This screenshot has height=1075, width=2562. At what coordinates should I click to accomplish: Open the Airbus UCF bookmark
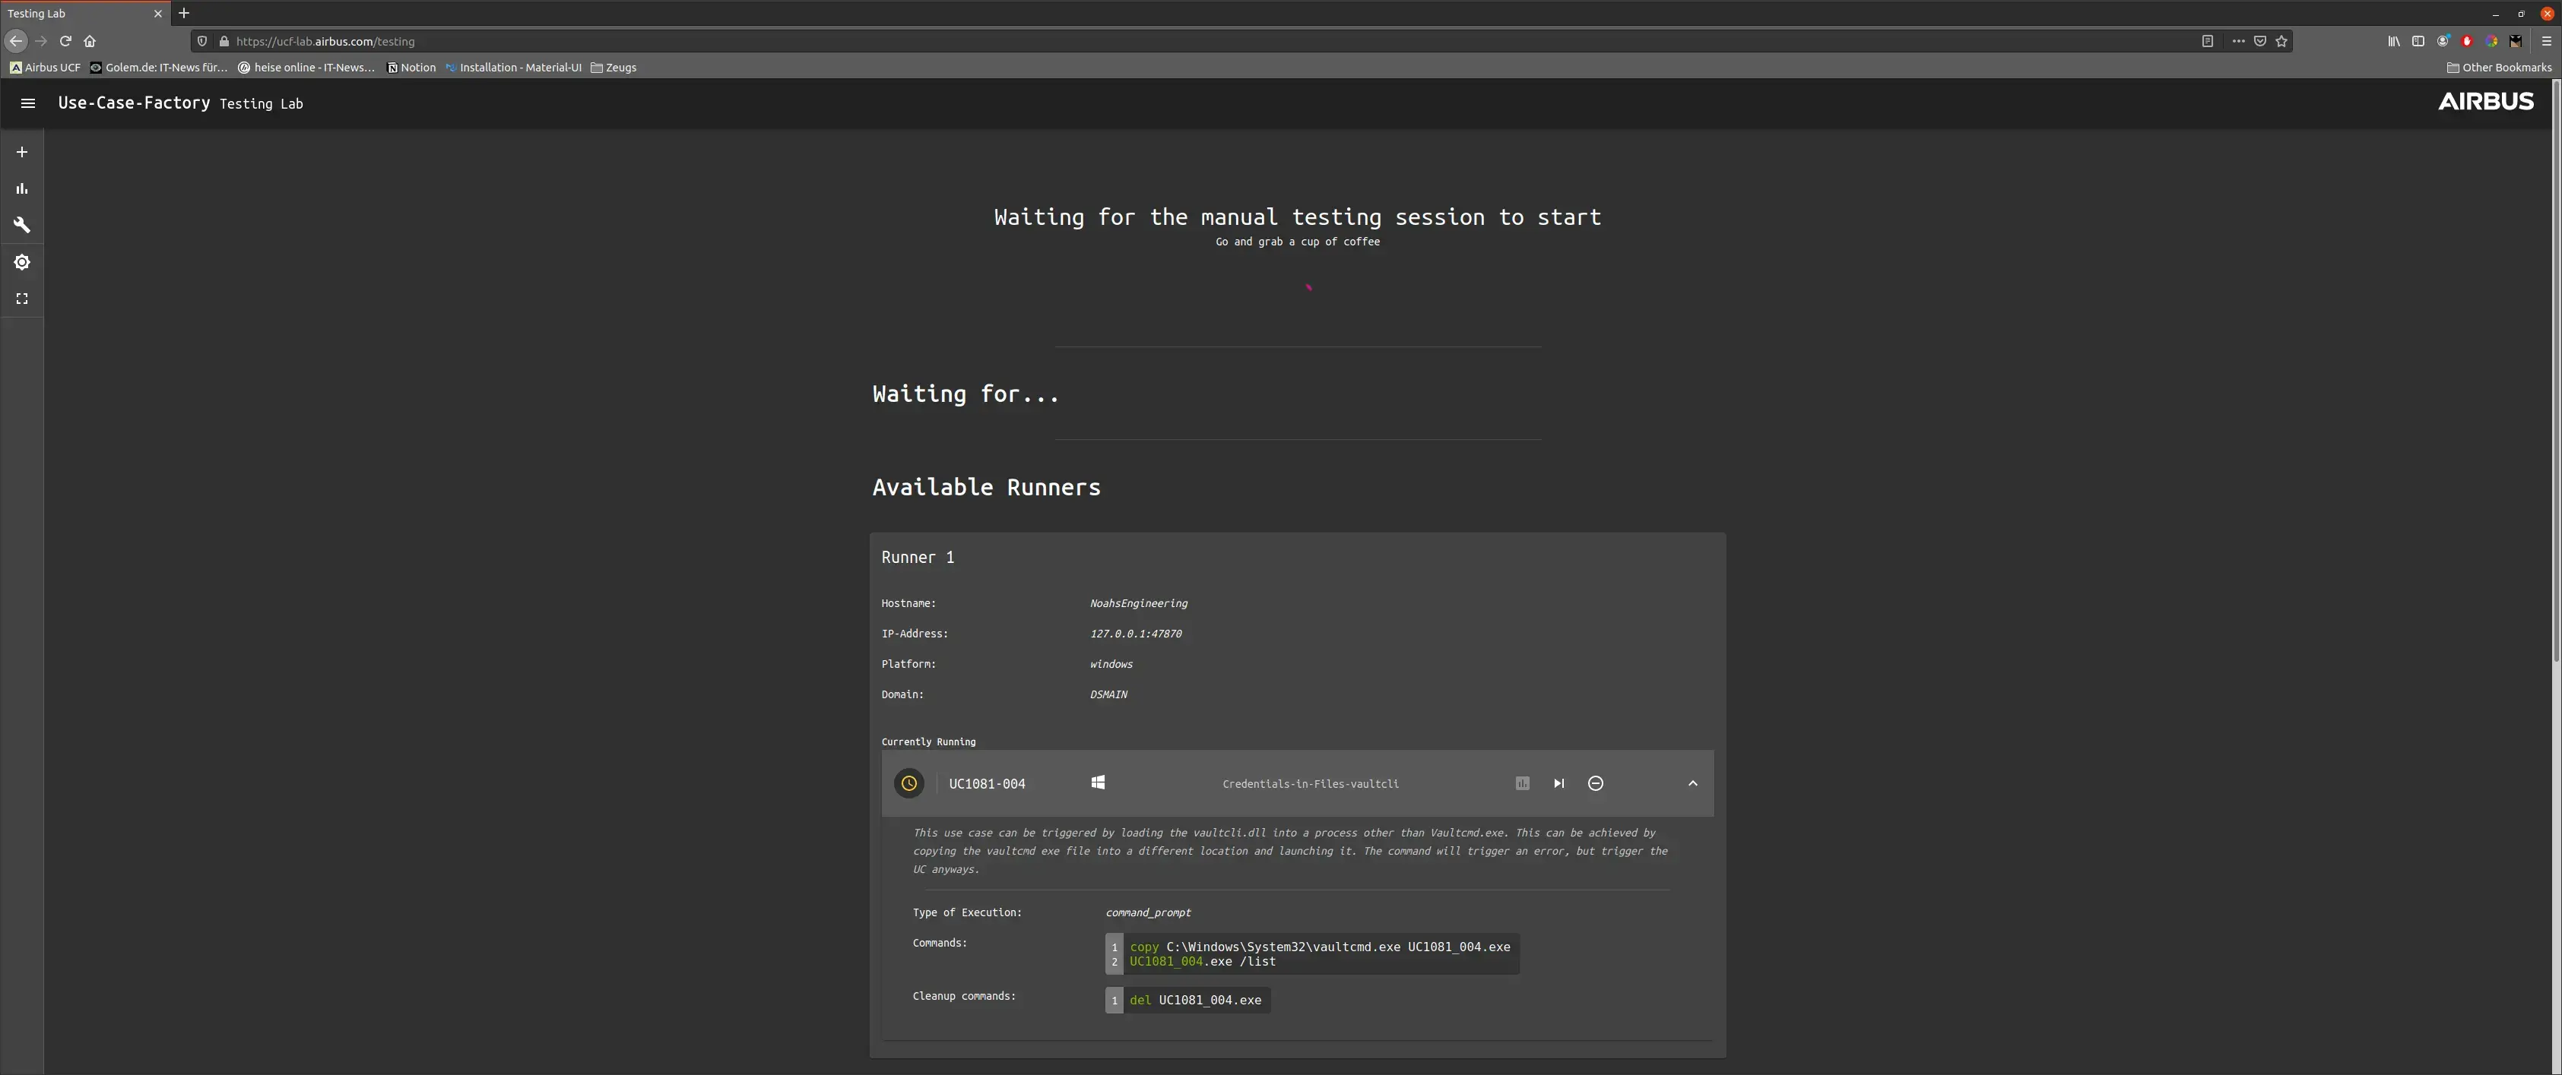tap(45, 68)
